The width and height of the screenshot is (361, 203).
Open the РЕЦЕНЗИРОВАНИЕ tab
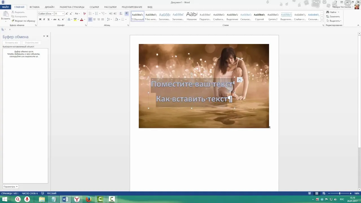pyautogui.click(x=132, y=7)
